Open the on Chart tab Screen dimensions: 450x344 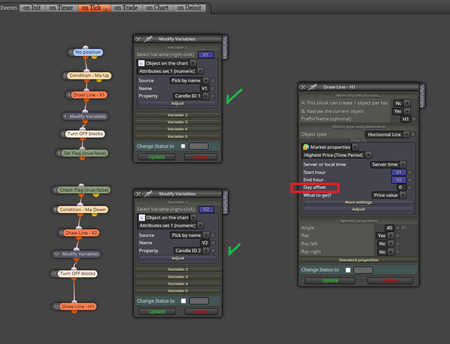(x=157, y=8)
